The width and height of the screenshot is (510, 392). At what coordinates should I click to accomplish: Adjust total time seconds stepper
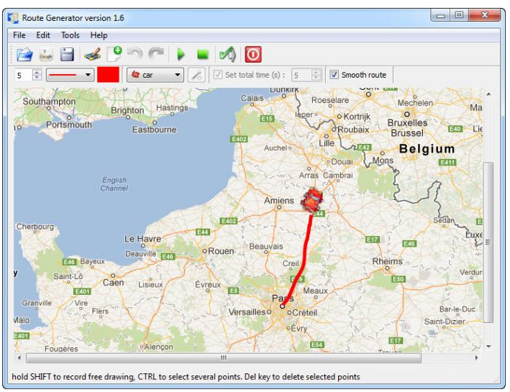pos(317,75)
